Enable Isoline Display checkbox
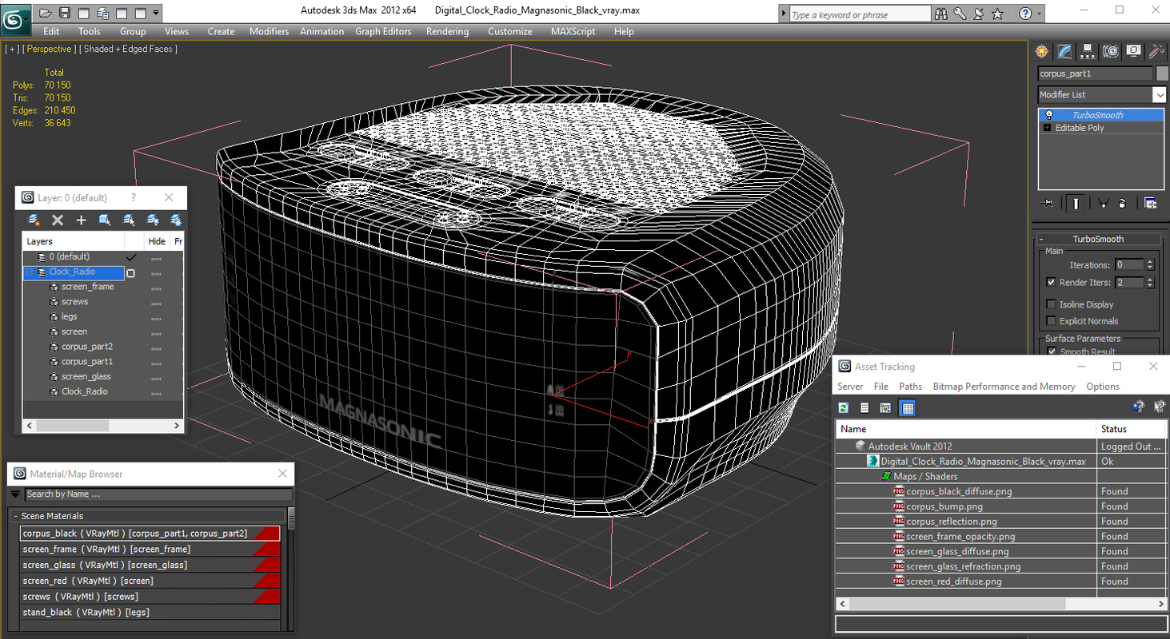The height and width of the screenshot is (639, 1170). (x=1051, y=304)
